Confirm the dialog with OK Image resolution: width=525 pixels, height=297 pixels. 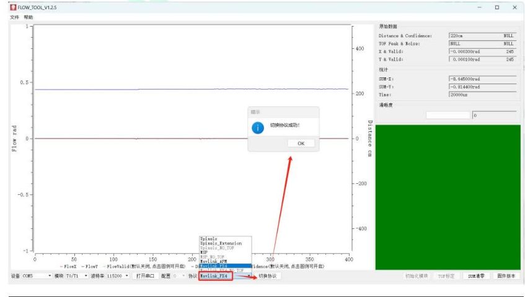[x=301, y=144]
